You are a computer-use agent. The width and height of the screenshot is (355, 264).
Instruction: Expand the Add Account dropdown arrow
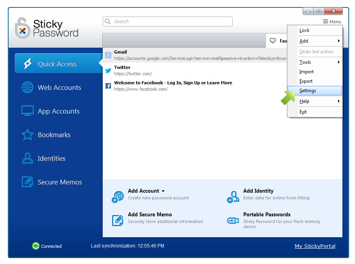point(163,191)
